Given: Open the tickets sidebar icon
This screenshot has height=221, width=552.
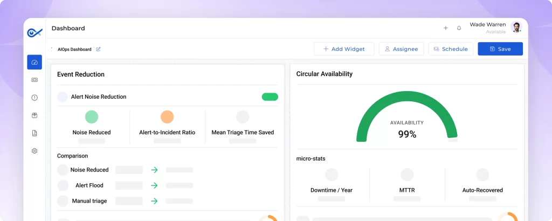Looking at the screenshot, I should (34, 80).
